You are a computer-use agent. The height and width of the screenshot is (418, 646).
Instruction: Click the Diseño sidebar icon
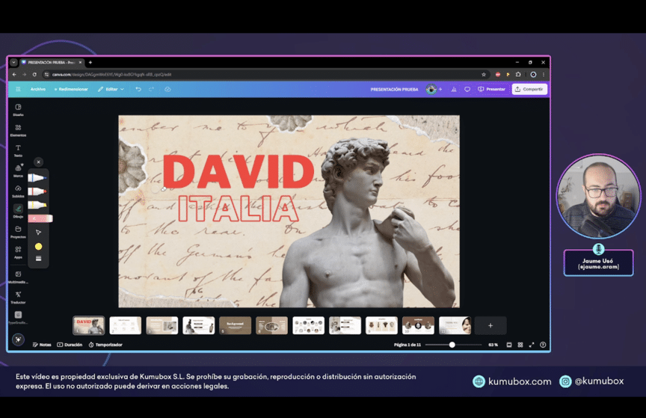18,108
